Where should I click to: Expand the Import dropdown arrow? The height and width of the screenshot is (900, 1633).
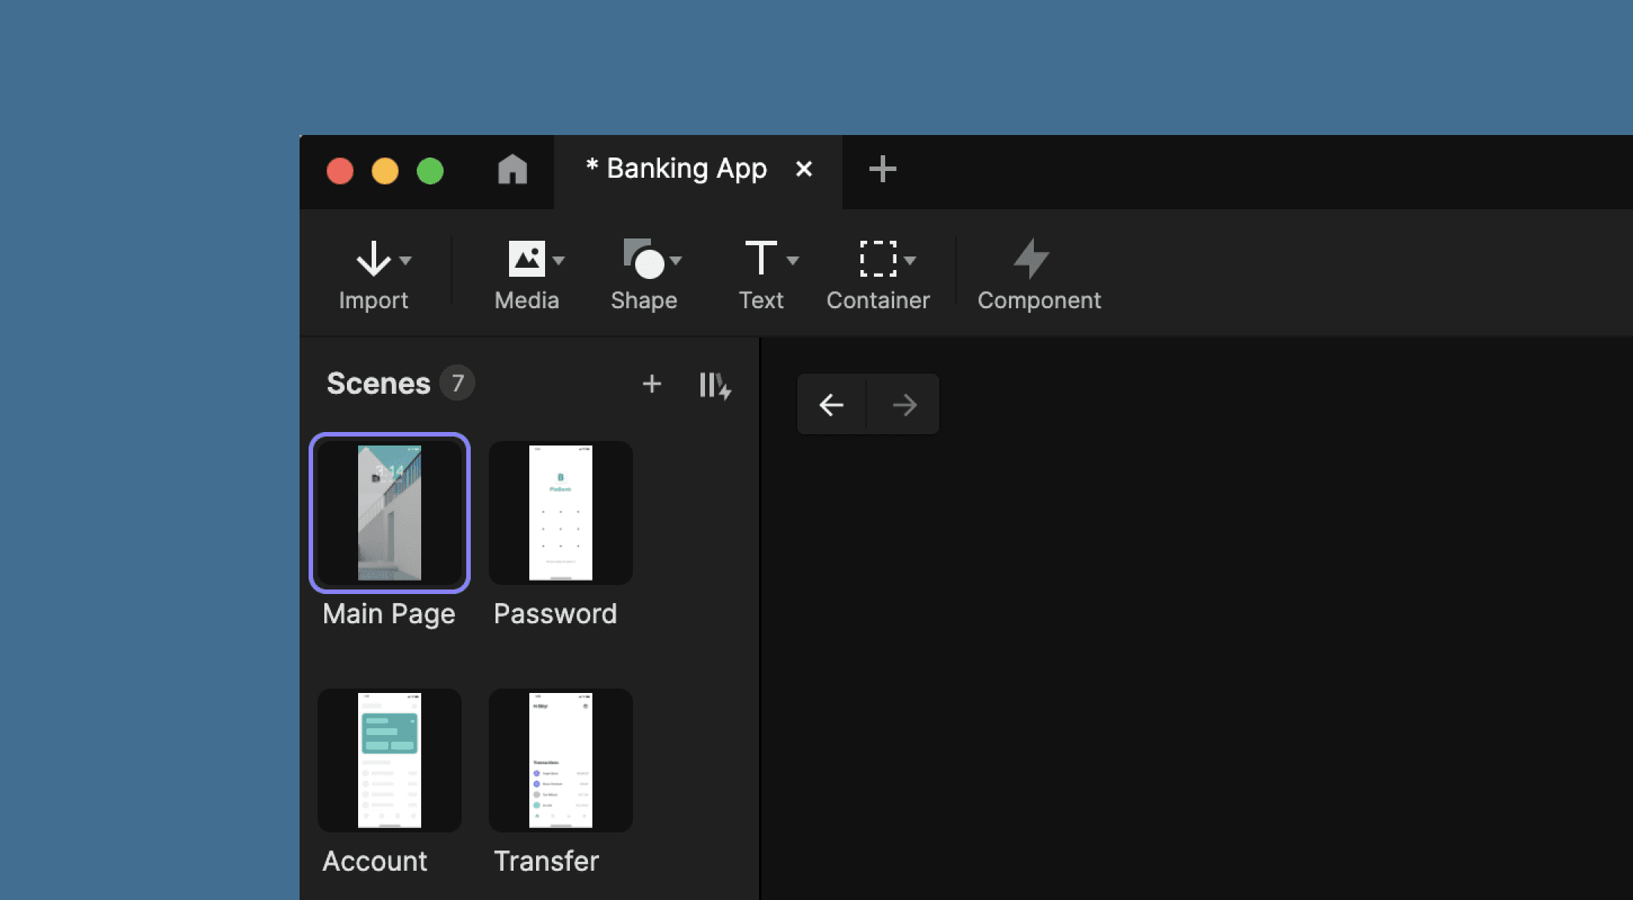(406, 260)
